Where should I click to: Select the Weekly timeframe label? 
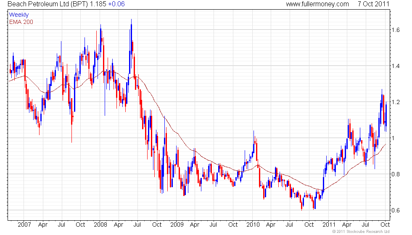pyautogui.click(x=19, y=15)
